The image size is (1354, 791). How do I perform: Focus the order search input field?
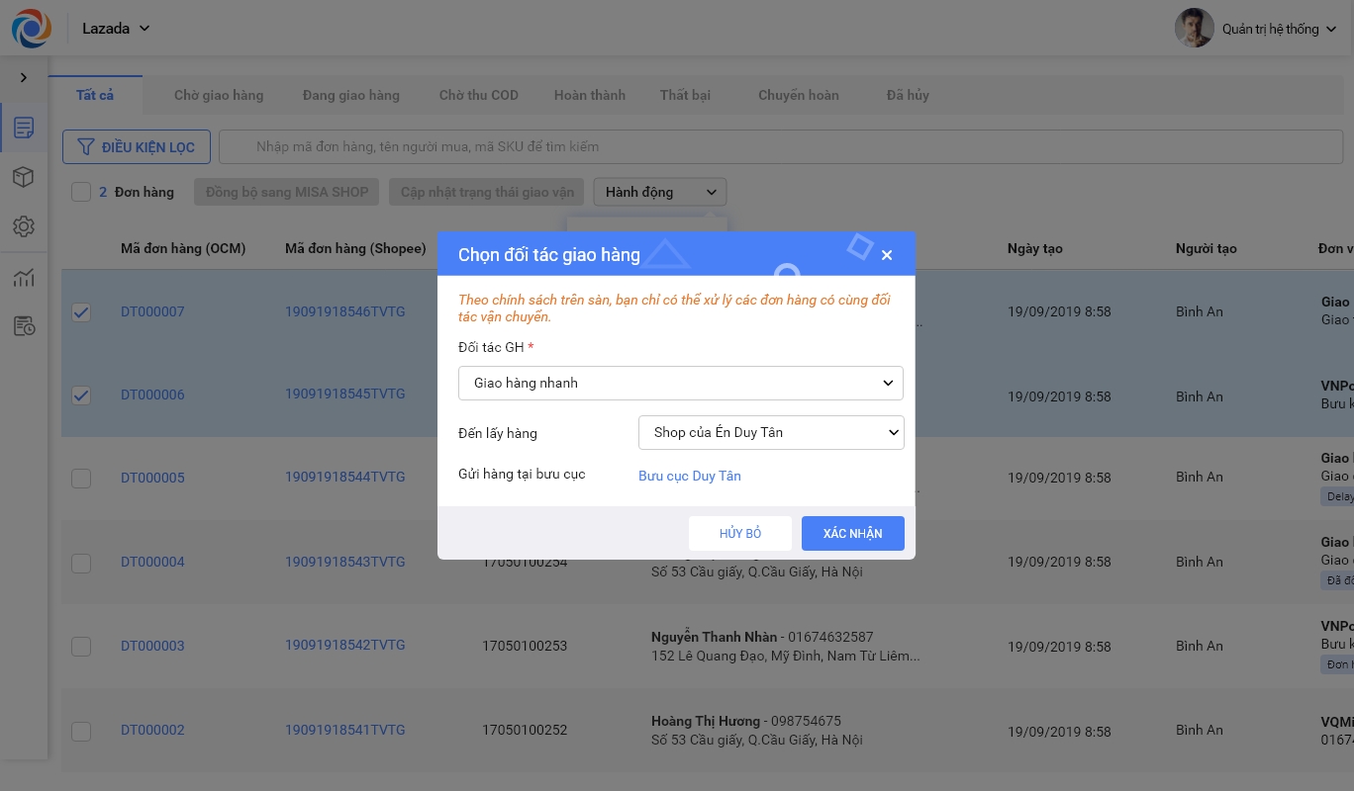[x=780, y=146]
